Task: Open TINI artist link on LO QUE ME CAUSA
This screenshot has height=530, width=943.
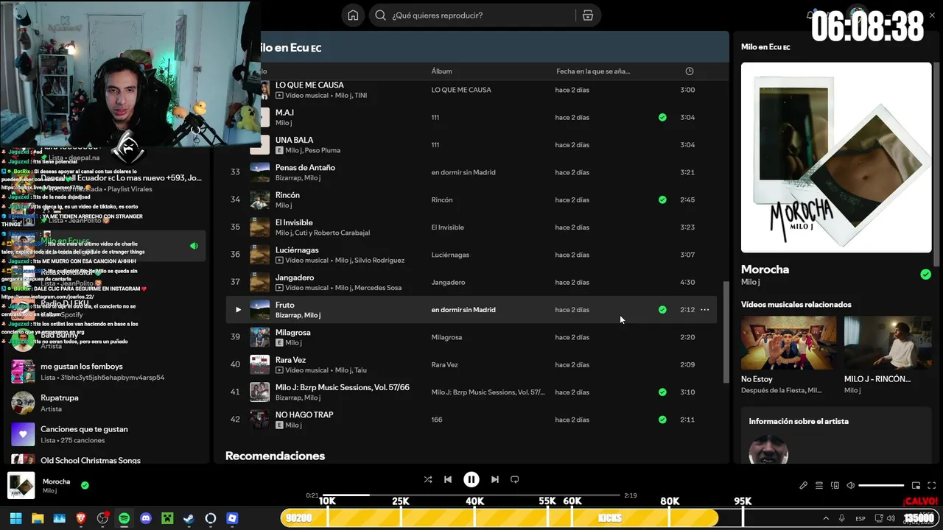Action: tap(360, 96)
